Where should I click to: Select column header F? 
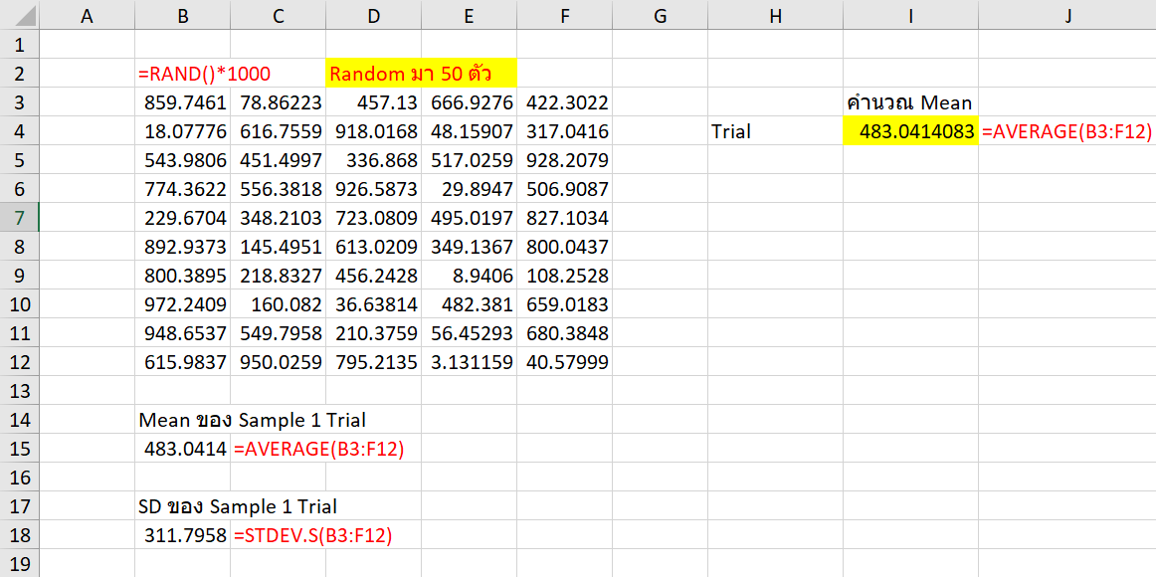click(564, 16)
